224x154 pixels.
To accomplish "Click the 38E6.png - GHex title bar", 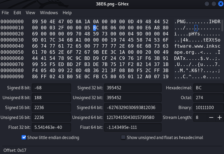I will [112, 4].
